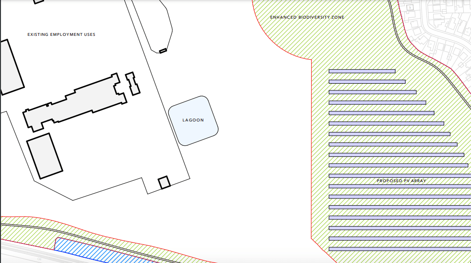Click the long irregular central building outline

(x=72, y=104)
